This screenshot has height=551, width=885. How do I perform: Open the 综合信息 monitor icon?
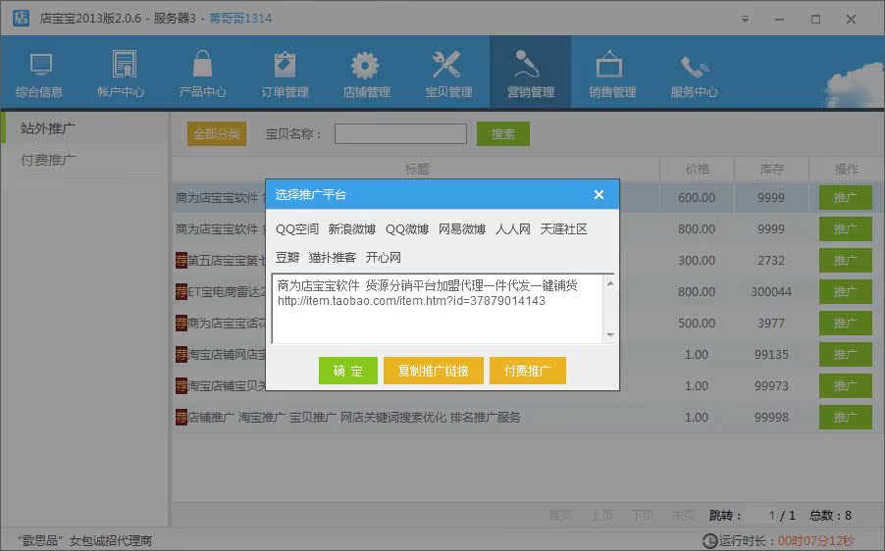point(40,66)
